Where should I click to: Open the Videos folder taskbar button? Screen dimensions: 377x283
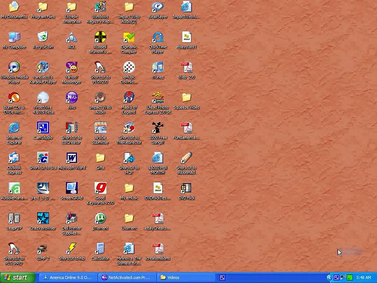pyautogui.click(x=185, y=277)
